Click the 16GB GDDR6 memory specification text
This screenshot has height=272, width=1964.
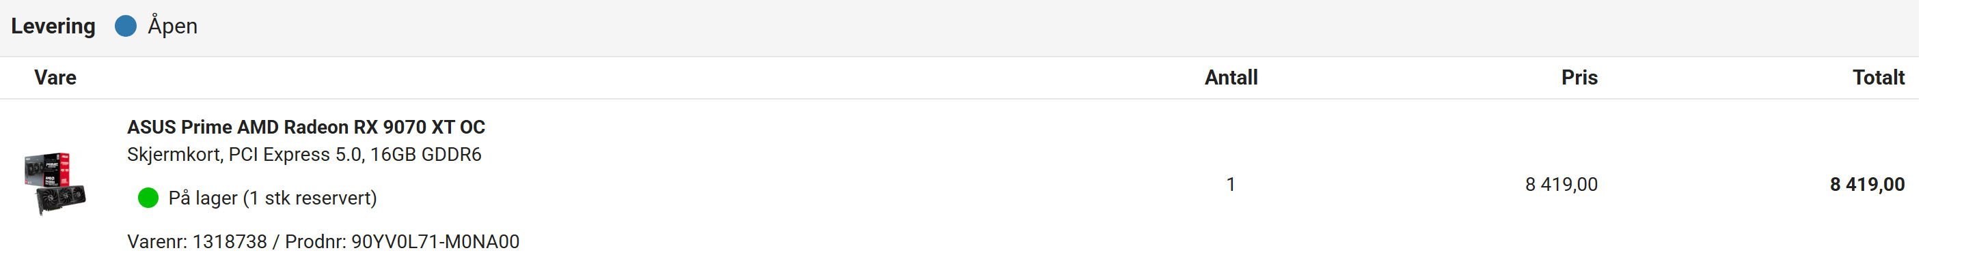pos(426,155)
